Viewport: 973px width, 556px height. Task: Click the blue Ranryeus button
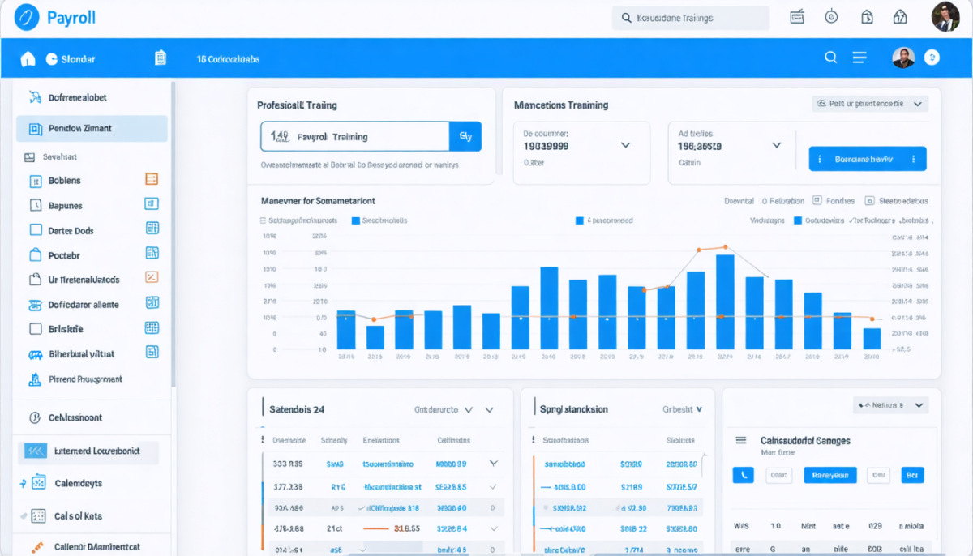point(829,475)
